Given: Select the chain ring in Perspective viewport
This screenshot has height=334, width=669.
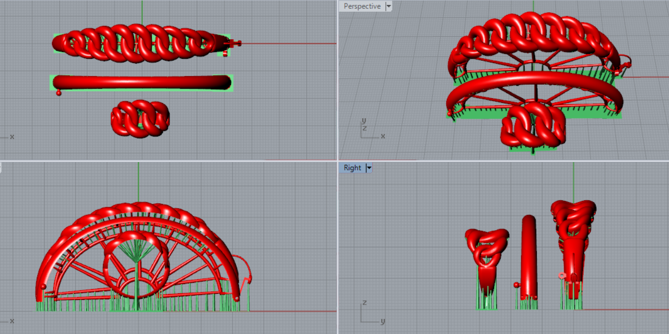Looking at the screenshot, I should tap(532, 125).
